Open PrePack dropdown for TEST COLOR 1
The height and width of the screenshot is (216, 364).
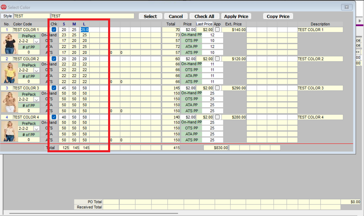click(x=36, y=41)
